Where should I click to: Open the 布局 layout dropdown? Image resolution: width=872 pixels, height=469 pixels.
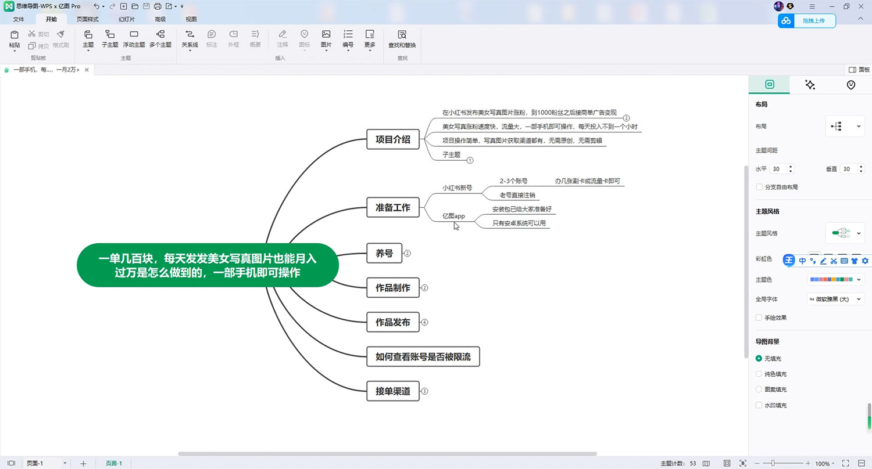tap(845, 126)
